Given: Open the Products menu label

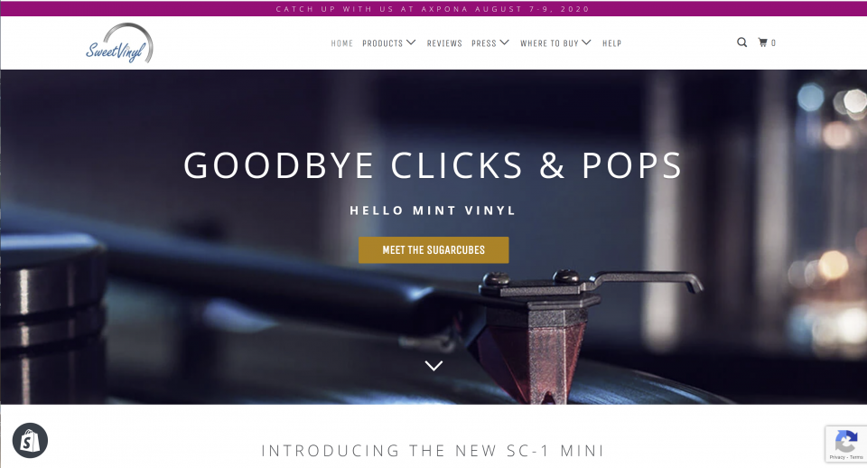Looking at the screenshot, I should click(383, 43).
